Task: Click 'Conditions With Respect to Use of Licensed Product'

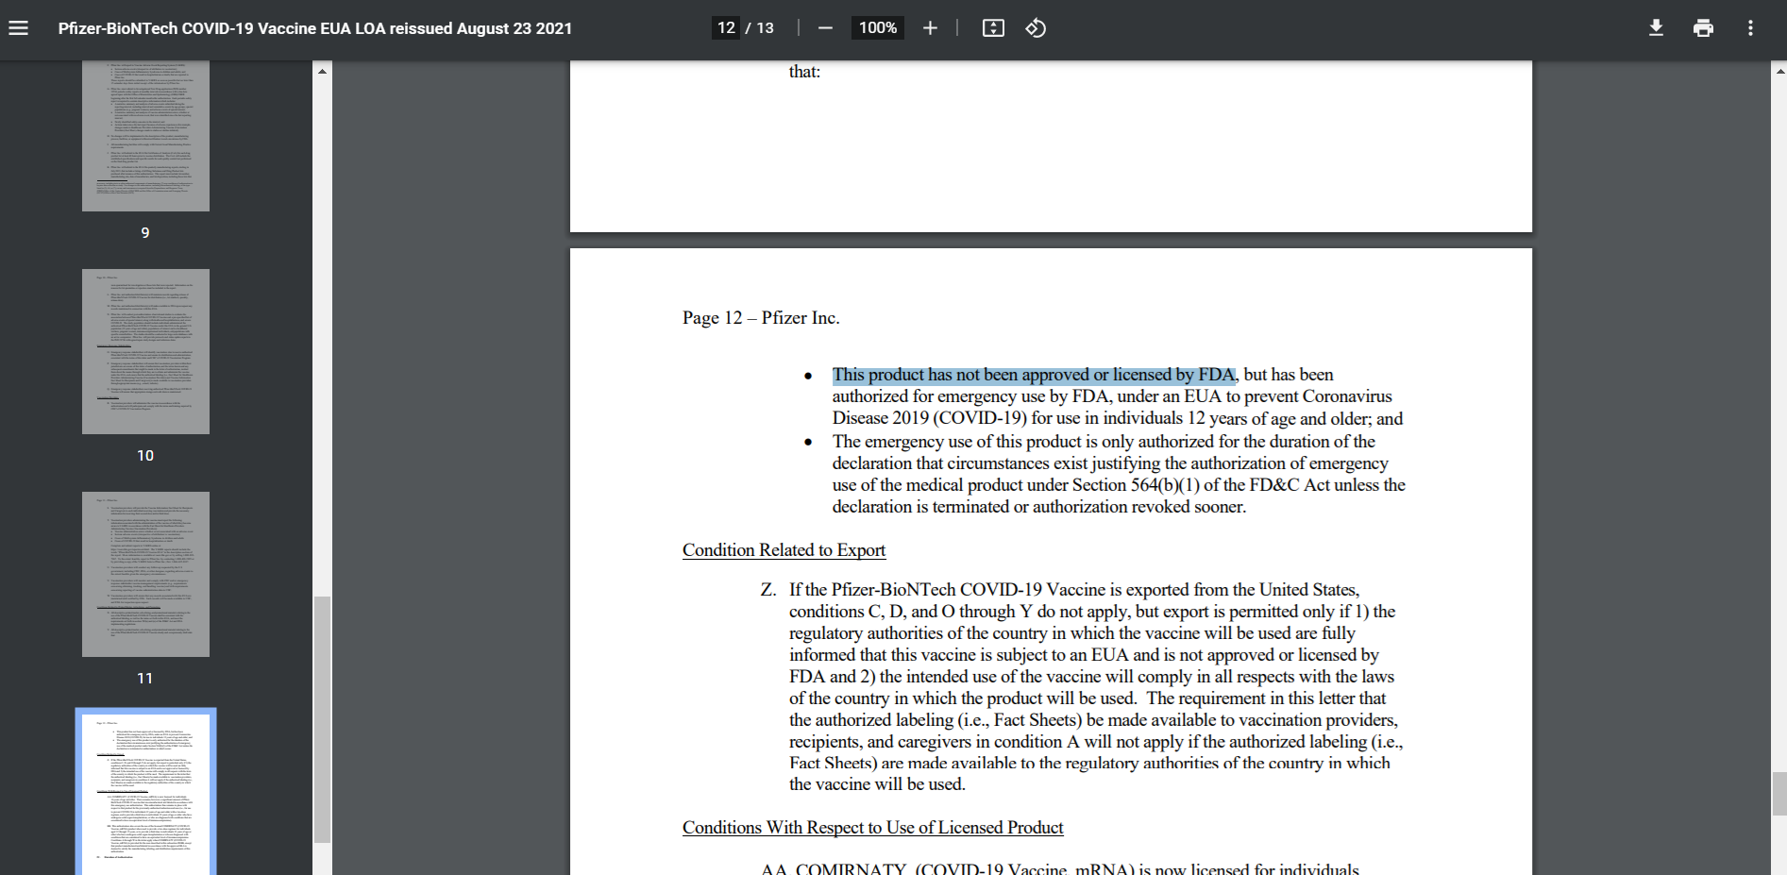Action: click(x=872, y=828)
